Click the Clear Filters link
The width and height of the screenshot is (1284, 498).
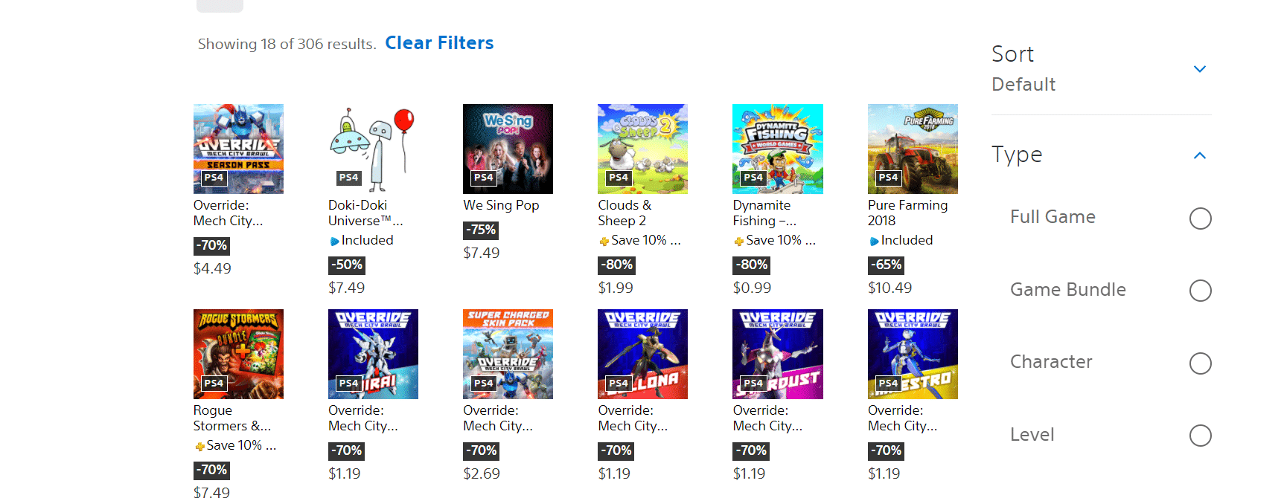coord(439,43)
